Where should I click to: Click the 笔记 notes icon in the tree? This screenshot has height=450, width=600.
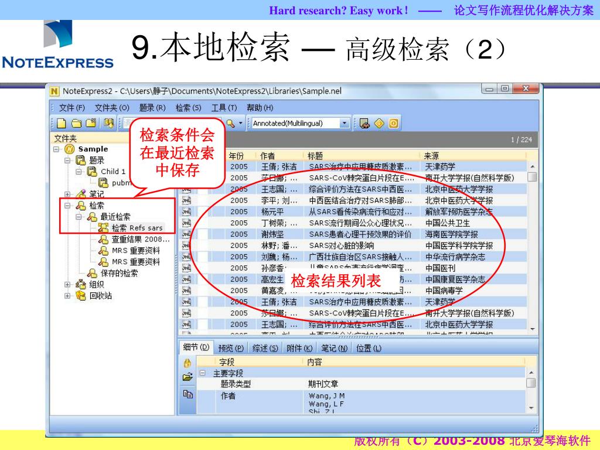click(x=81, y=194)
